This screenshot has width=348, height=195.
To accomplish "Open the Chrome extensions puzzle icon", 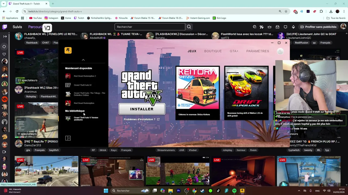I will (x=321, y=11).
